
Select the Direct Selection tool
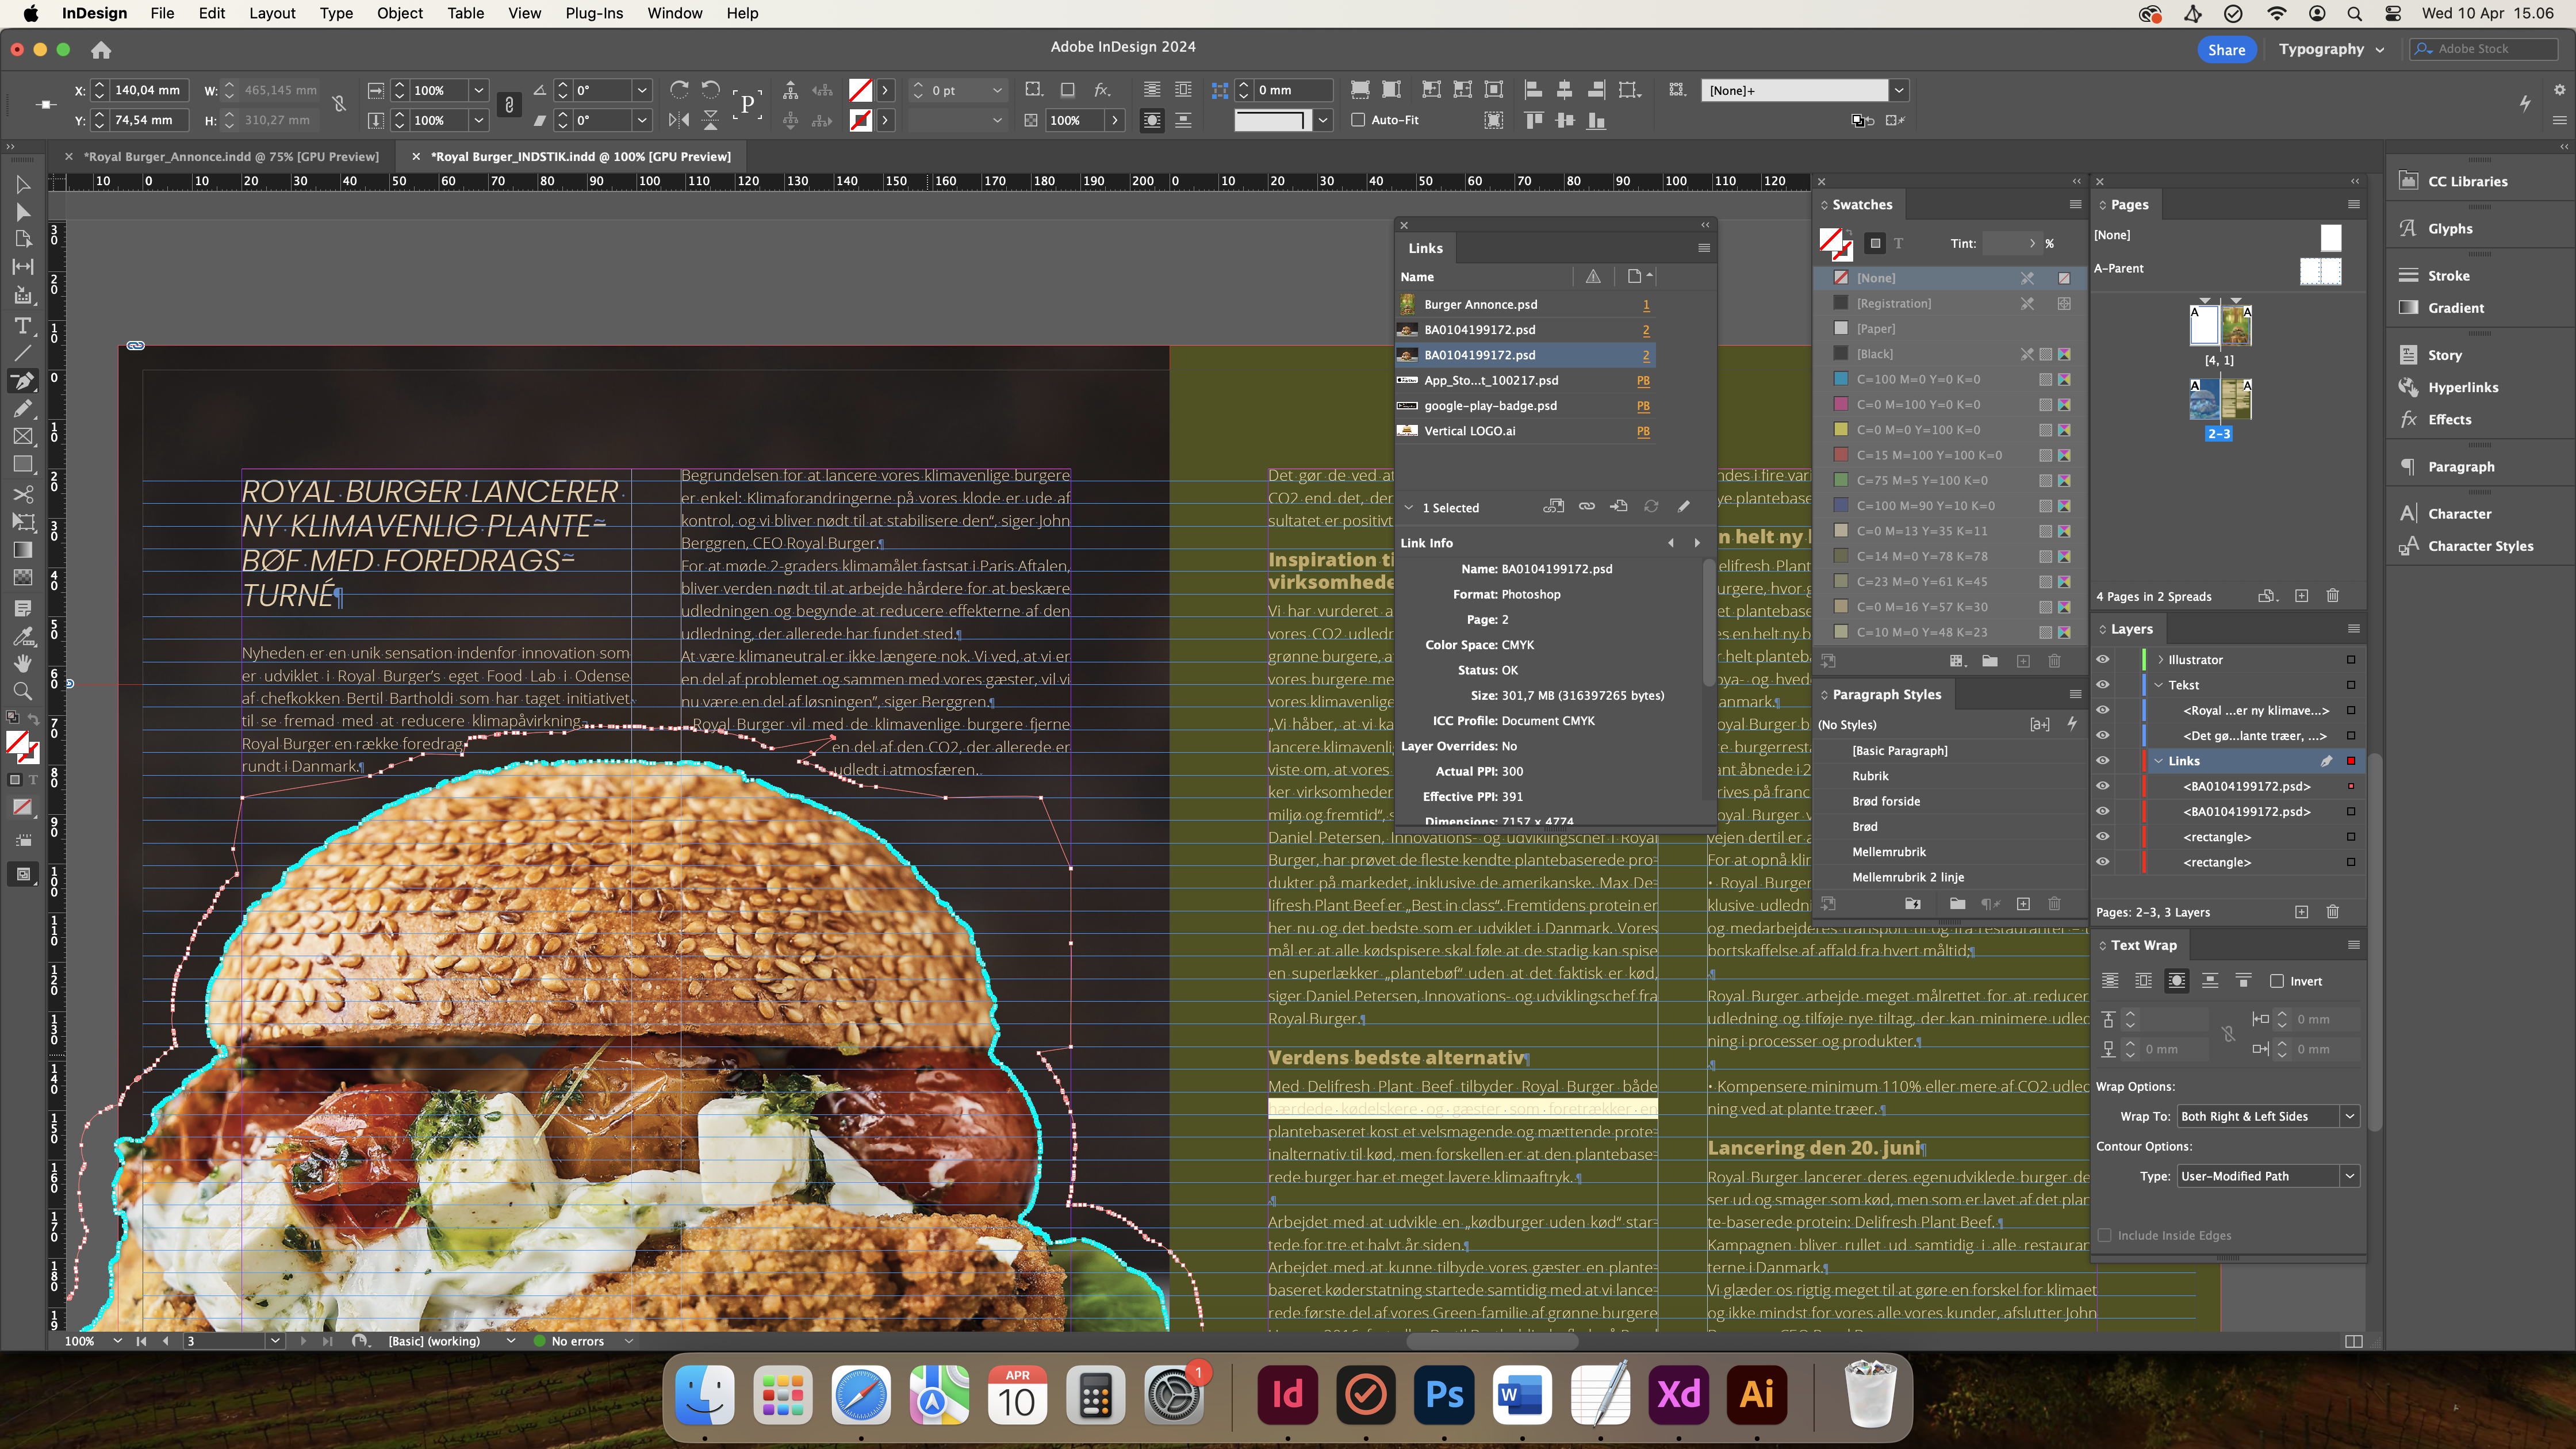click(22, 212)
